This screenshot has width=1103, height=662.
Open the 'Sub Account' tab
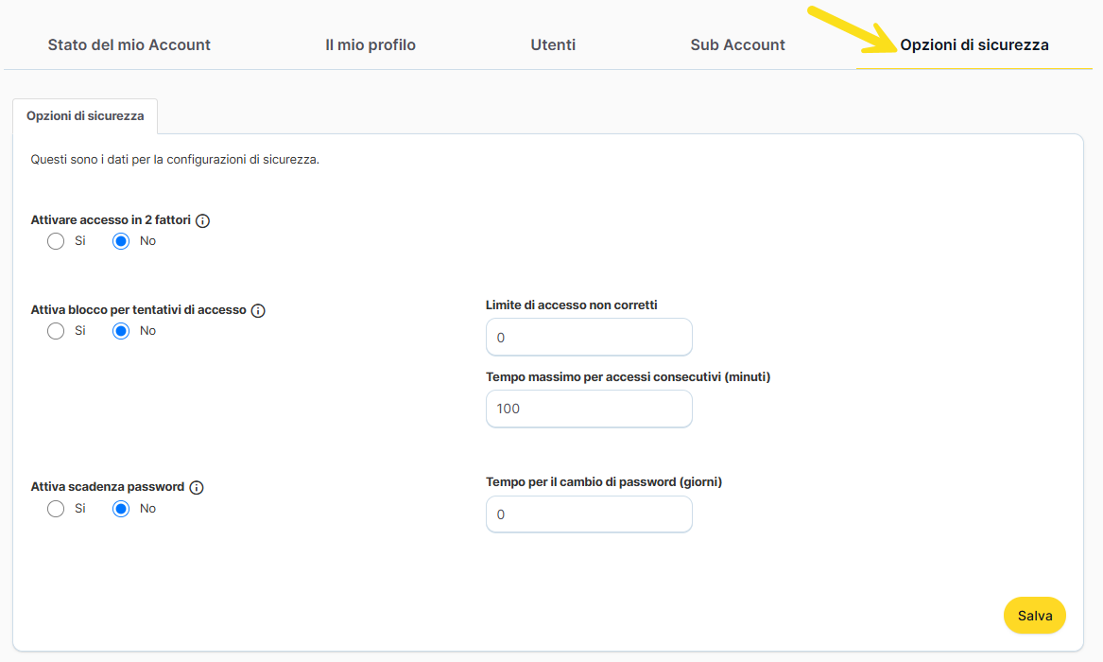(737, 44)
